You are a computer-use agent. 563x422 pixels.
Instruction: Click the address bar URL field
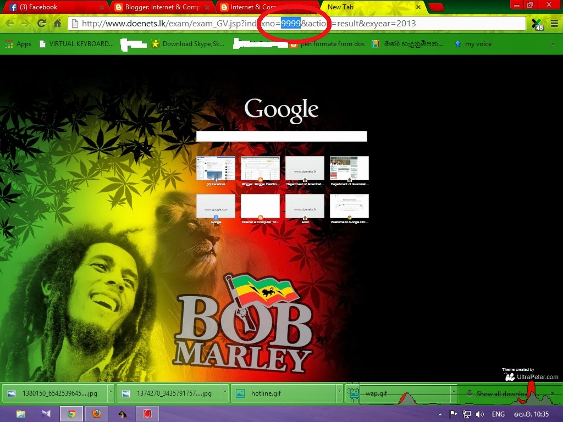296,24
